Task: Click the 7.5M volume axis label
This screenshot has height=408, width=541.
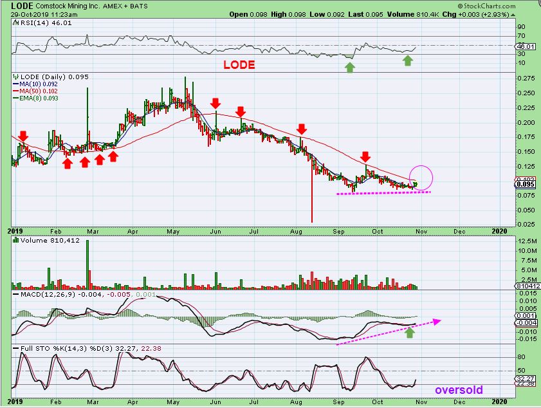Action: 529,261
